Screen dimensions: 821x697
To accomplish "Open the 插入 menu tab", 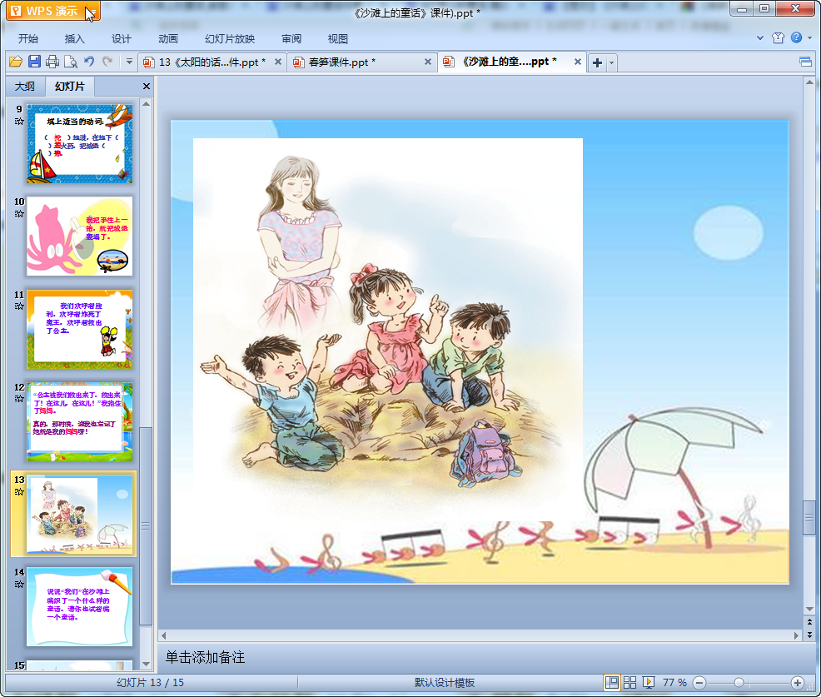I will tap(74, 39).
